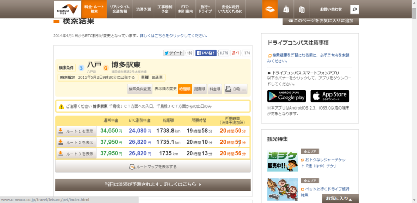Click ルート1 price 34,650円

(111, 131)
